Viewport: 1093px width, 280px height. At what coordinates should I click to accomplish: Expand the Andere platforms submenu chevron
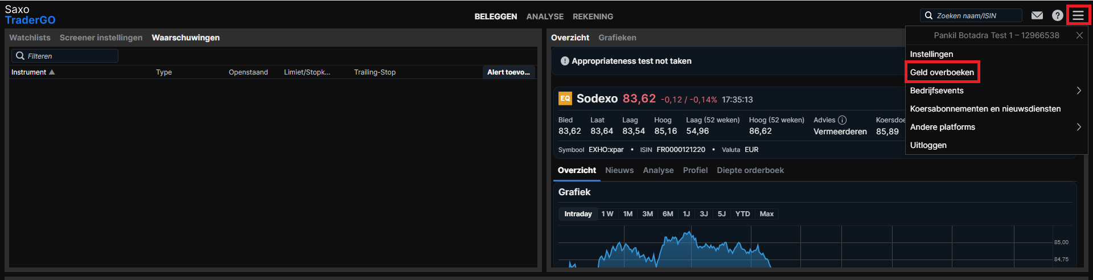pos(1079,127)
